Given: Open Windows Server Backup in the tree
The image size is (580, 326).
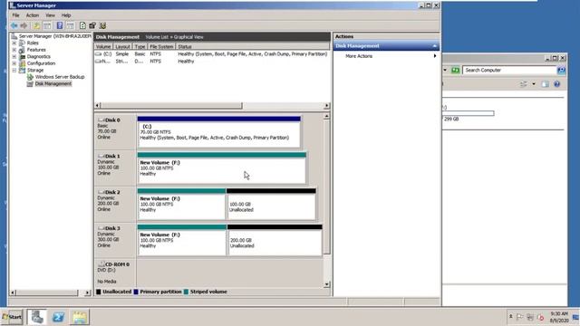Looking at the screenshot, I should click(x=60, y=77).
